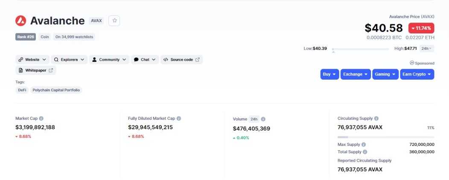Click the 720,000,000 max supply value
This screenshot has width=449, height=180.
tap(422, 145)
